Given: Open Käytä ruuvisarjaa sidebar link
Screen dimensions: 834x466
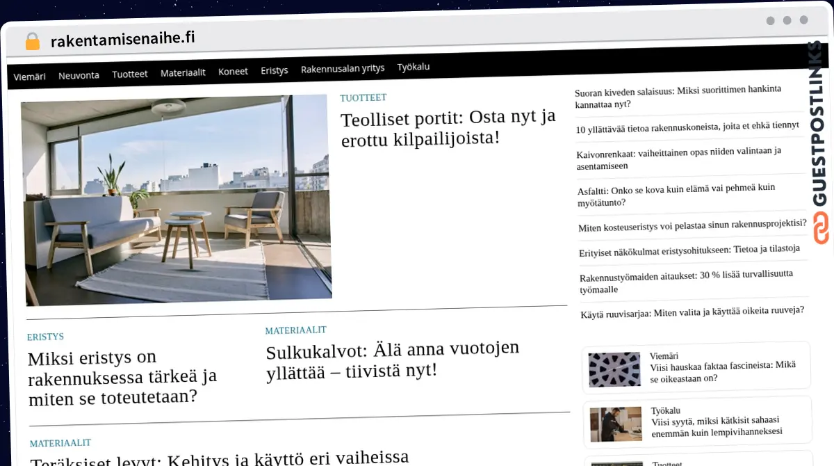Looking at the screenshot, I should [692, 312].
